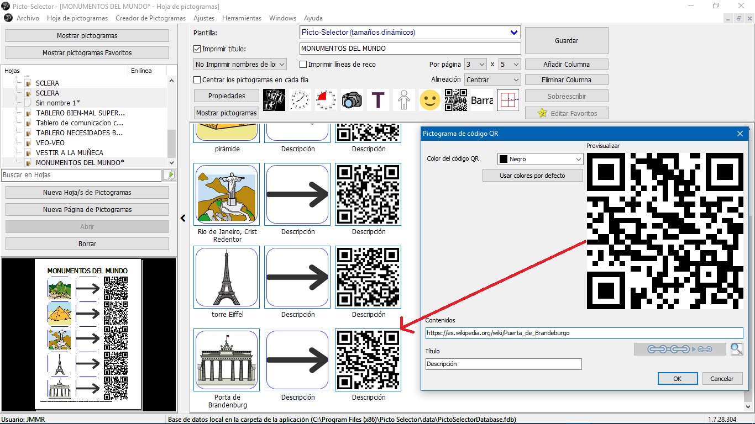Click the page preview thumbnail
This screenshot has height=424, width=755.
tap(88, 335)
